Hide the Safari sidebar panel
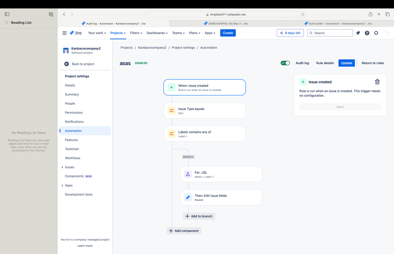The width and height of the screenshot is (394, 254). click(x=7, y=14)
